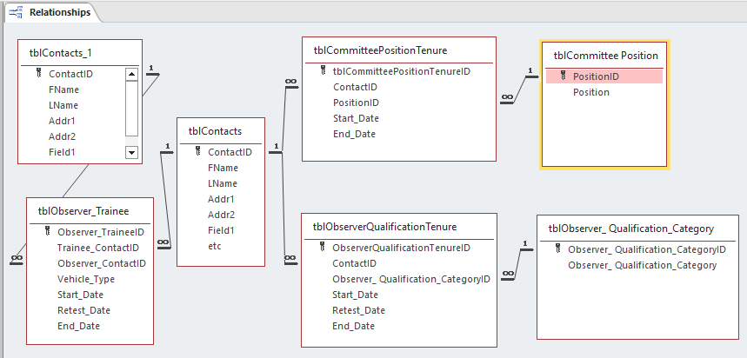747x358 pixels.
Task: Select the etc field in tblContacts
Action: point(215,246)
